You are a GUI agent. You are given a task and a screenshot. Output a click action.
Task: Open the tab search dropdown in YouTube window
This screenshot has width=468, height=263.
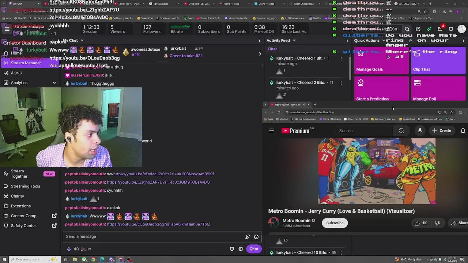pos(265,104)
